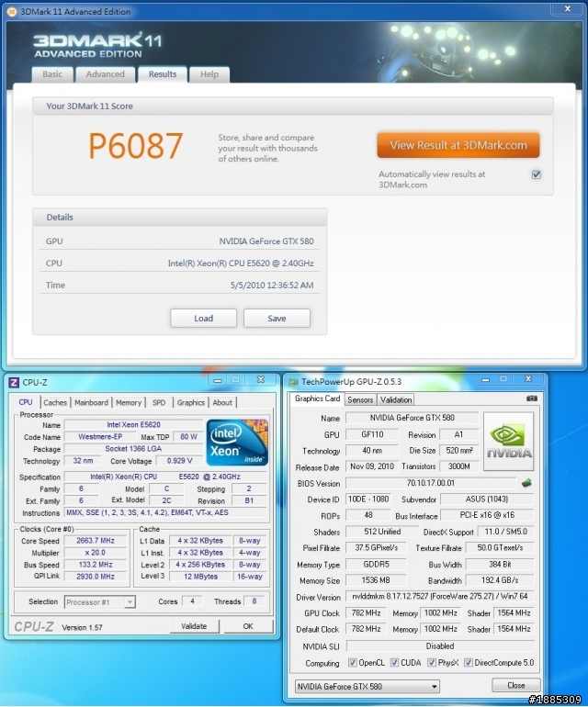Image resolution: width=588 pixels, height=707 pixels.
Task: Click the Close button in GPU-Z
Action: tap(515, 685)
